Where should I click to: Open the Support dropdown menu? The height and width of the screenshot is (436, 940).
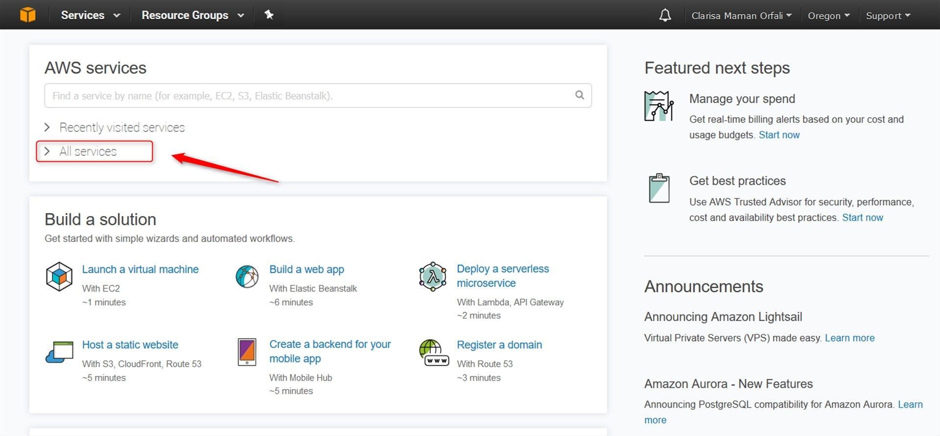pos(888,16)
